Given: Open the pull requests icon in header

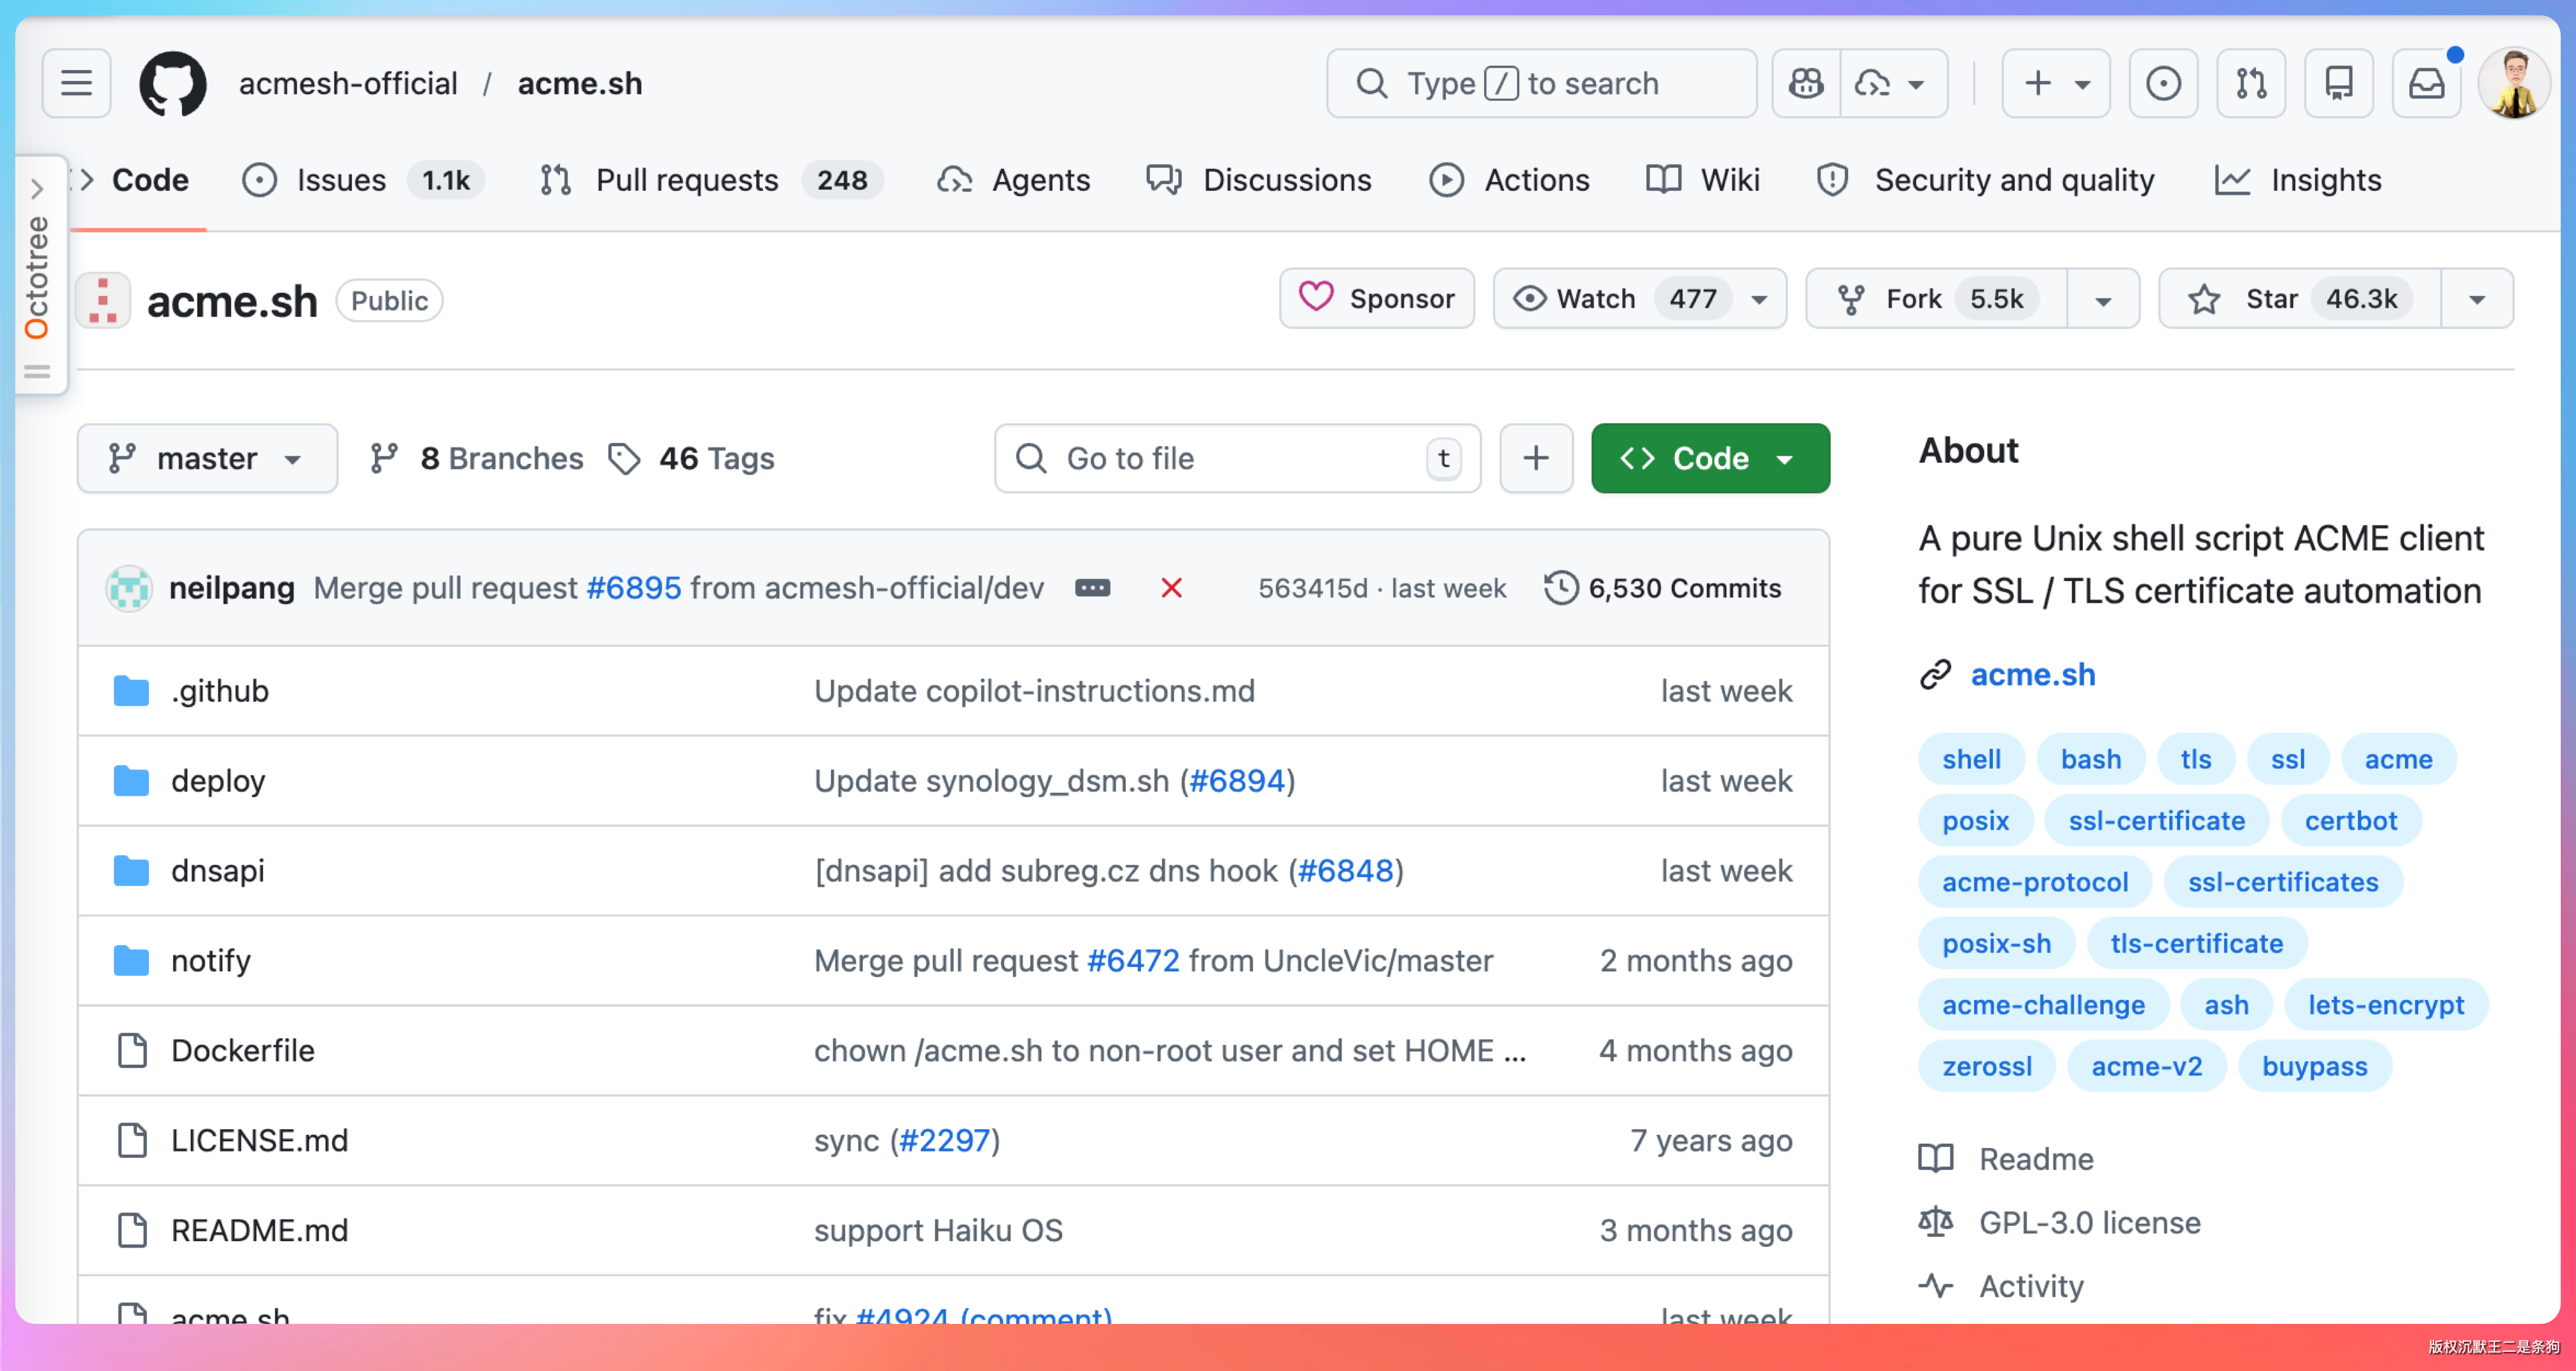Looking at the screenshot, I should pyautogui.click(x=2251, y=84).
